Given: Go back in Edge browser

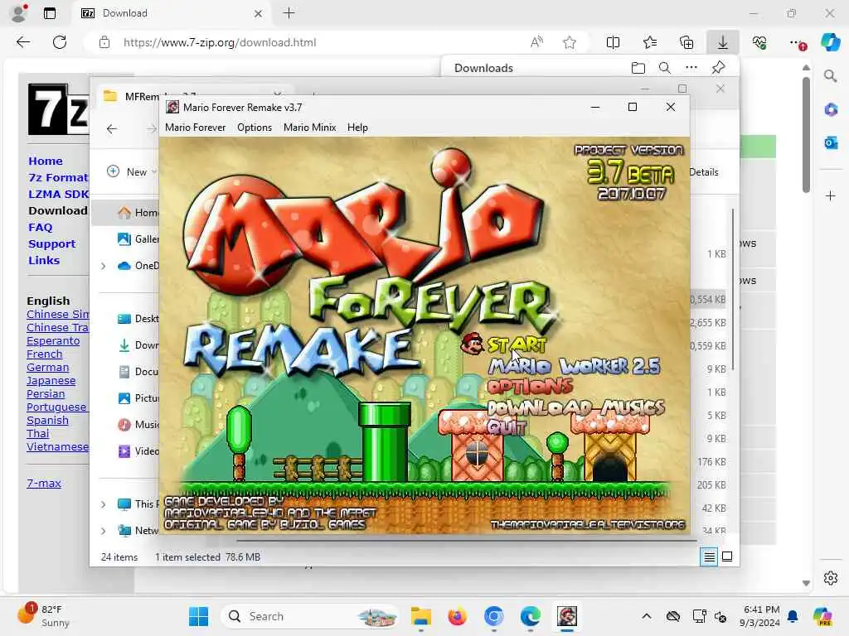Looking at the screenshot, I should (22, 42).
